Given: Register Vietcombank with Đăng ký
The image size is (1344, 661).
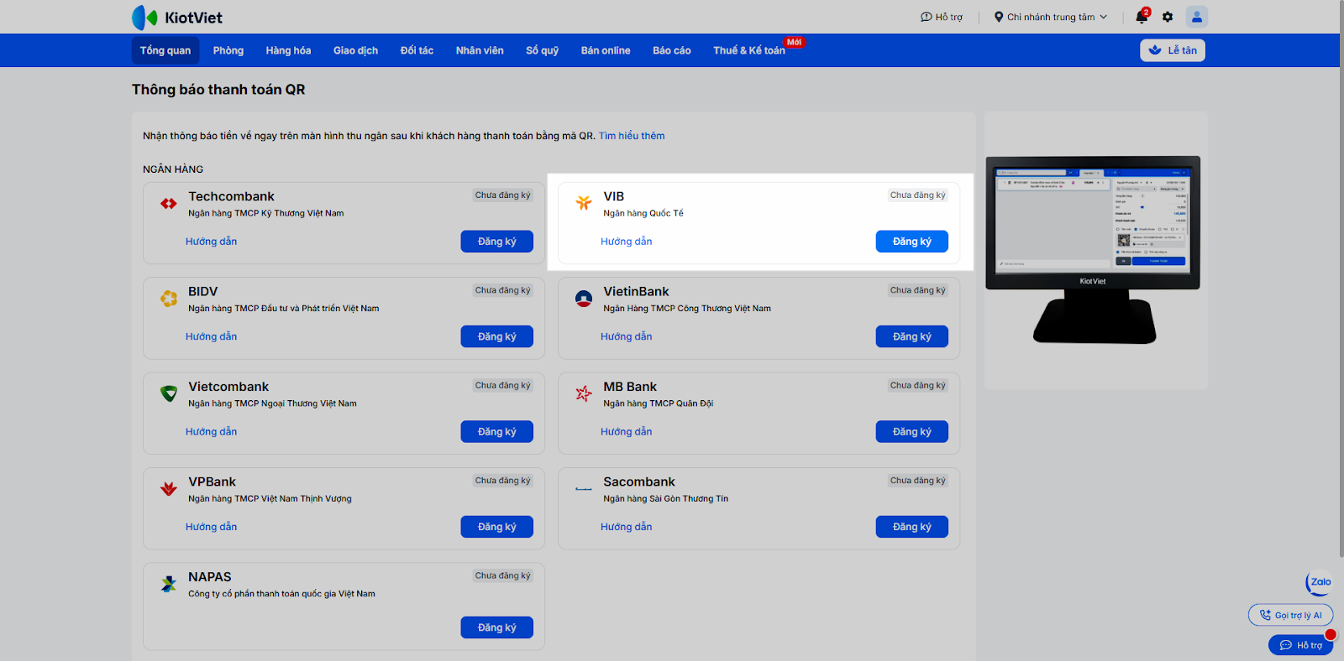Looking at the screenshot, I should [x=497, y=431].
